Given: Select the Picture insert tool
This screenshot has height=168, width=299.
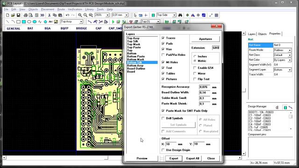Looking at the screenshot, I should 56,21.
